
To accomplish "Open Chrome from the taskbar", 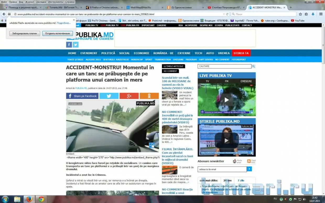I will (41, 199).
